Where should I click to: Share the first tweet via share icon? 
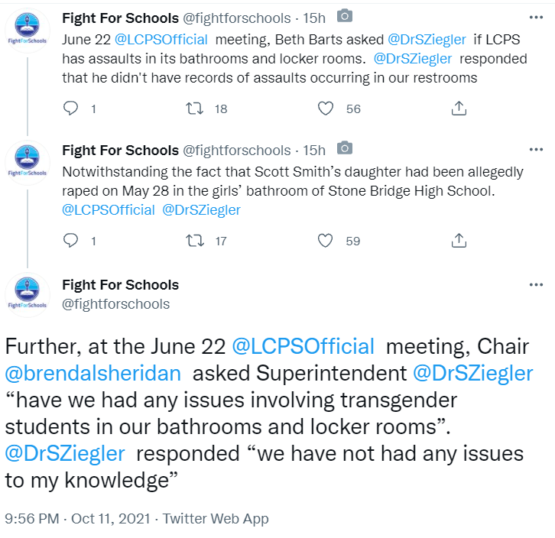pos(459,109)
